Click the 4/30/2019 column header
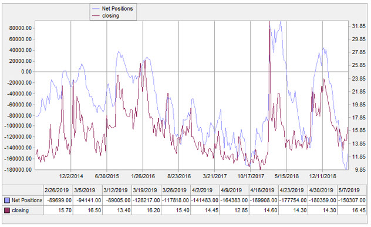The height and width of the screenshot is (227, 371). pos(322,191)
